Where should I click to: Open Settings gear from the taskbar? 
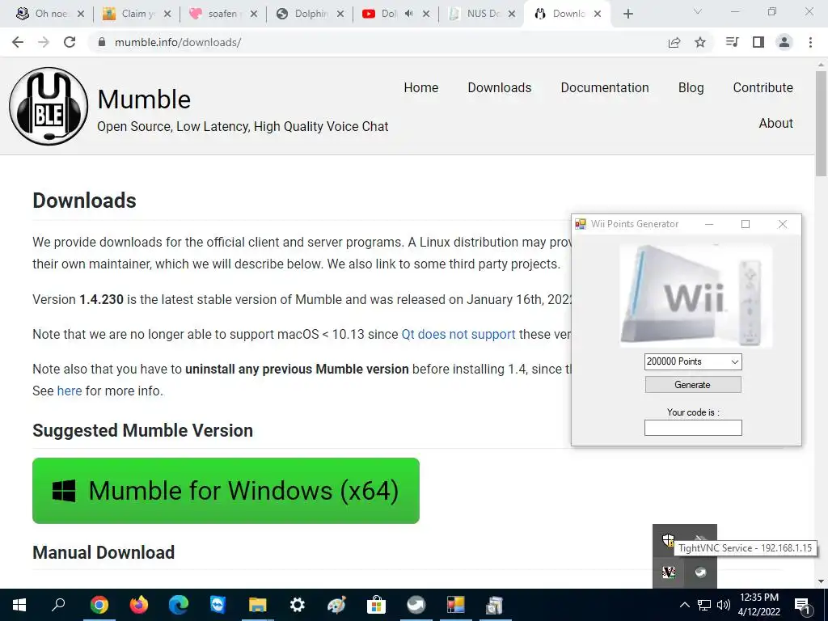(x=298, y=605)
